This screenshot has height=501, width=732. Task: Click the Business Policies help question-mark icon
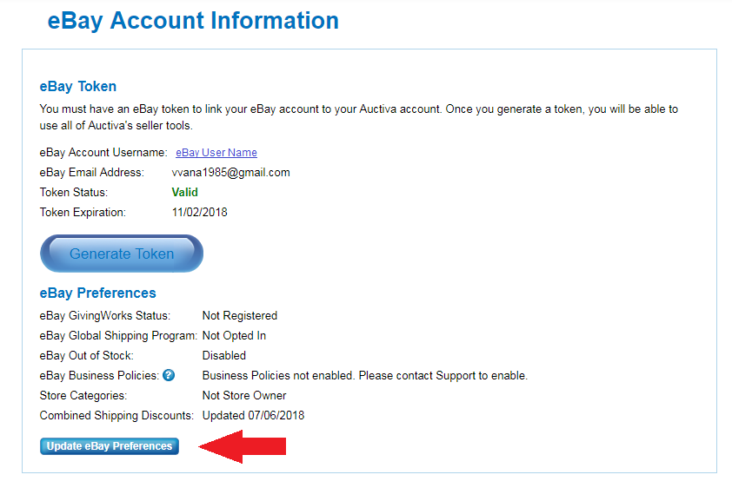pyautogui.click(x=169, y=375)
